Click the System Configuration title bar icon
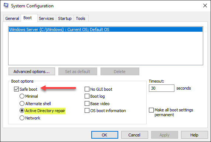The image size is (211, 142). tap(6, 6)
